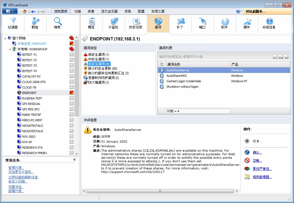Open the System Information (系统信息) icon
Image resolution: width=294 pixels, height=203 pixels.
(x=269, y=21)
